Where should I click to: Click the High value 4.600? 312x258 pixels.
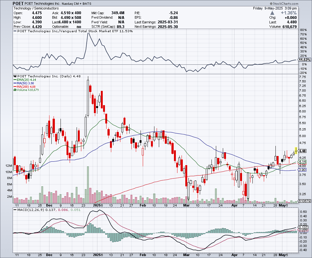pos(37,18)
